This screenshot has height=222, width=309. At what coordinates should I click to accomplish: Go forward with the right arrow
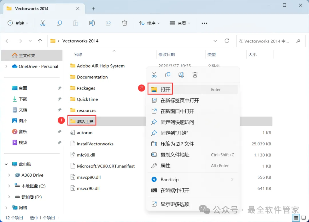[x=19, y=41]
